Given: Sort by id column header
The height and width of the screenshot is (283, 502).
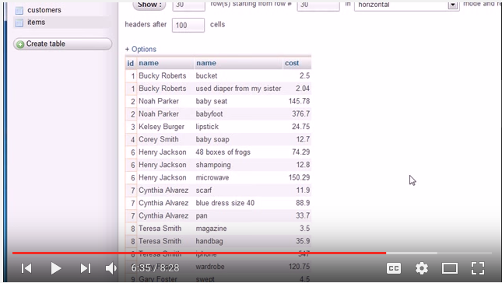Looking at the screenshot, I should 130,63.
